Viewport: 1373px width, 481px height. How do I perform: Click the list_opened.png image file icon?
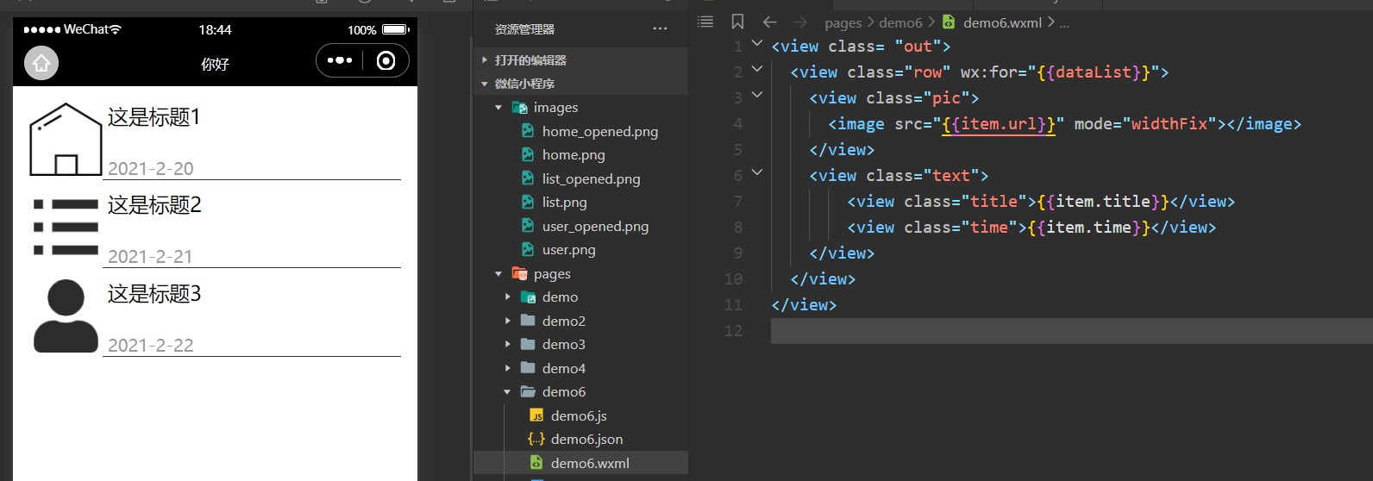(x=528, y=178)
